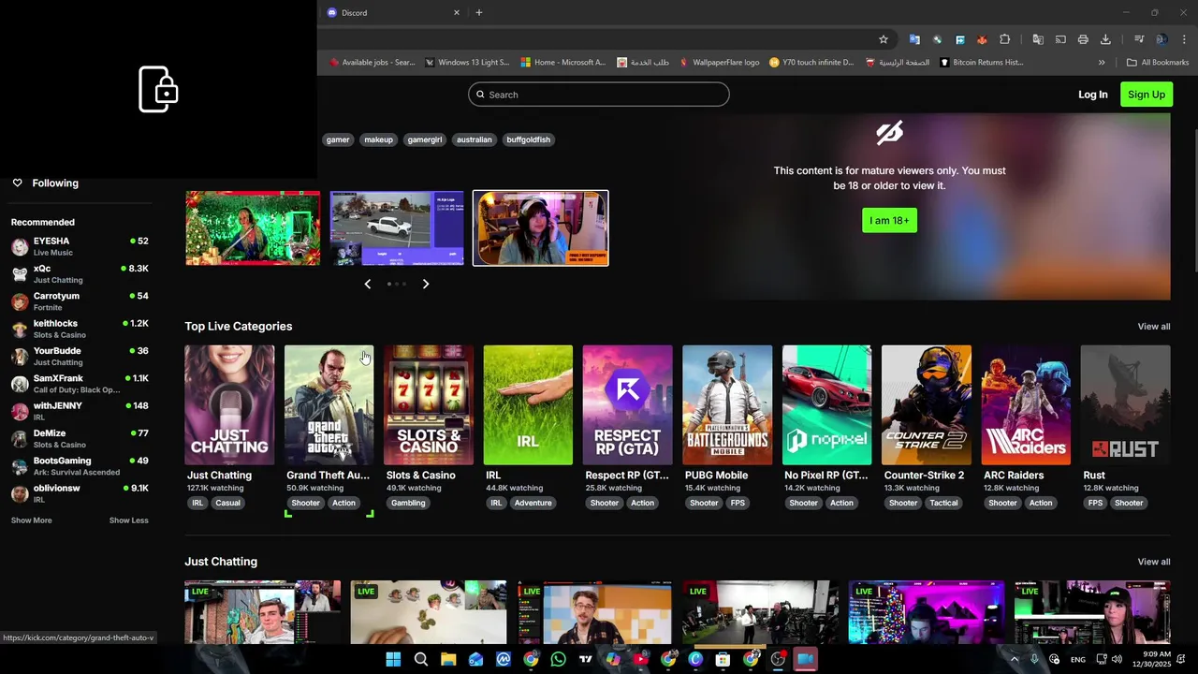Bookmark this page with the star icon

pyautogui.click(x=883, y=39)
